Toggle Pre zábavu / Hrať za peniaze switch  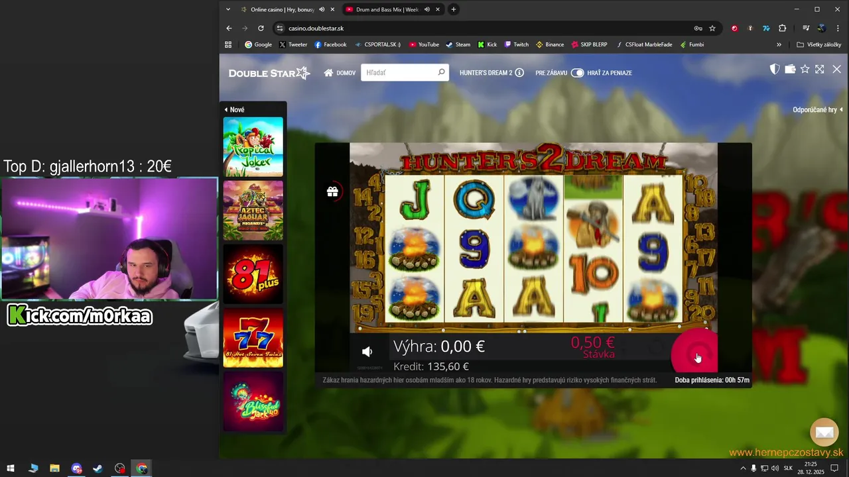(577, 73)
